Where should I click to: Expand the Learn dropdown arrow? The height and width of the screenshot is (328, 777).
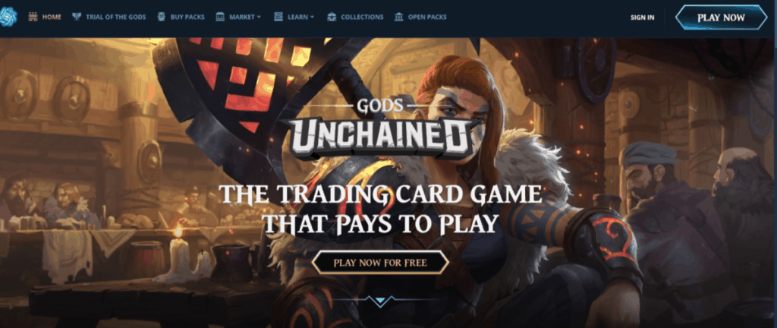click(312, 17)
